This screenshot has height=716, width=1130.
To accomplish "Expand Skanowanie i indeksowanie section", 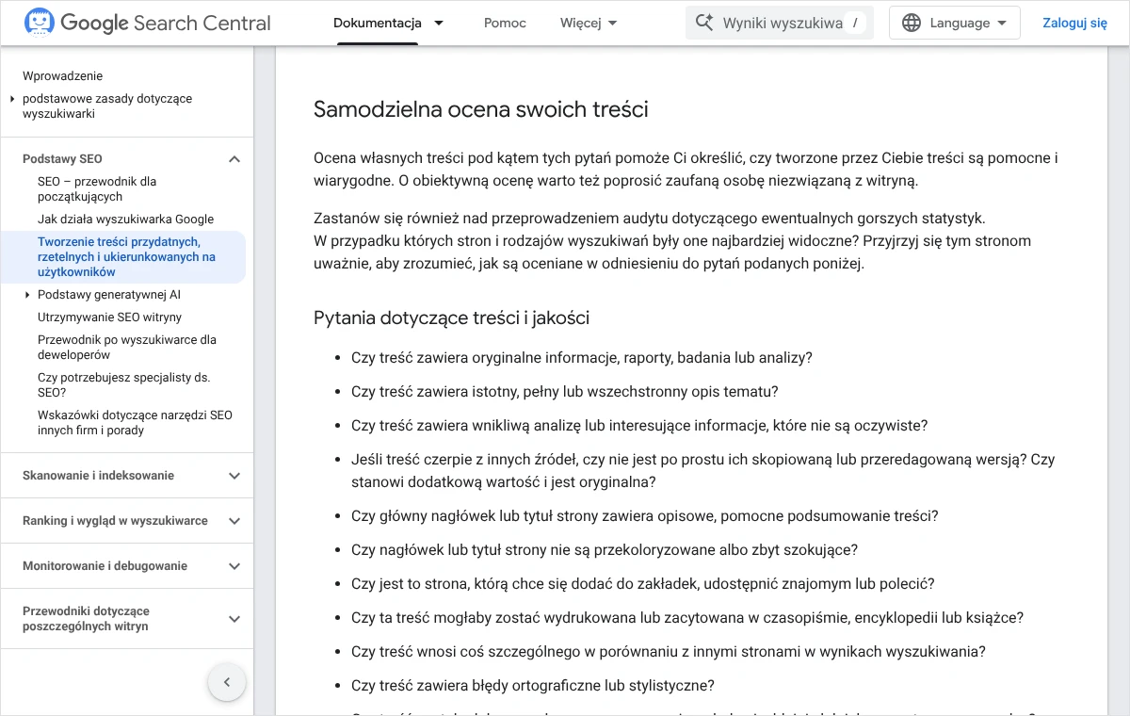I will coord(234,476).
